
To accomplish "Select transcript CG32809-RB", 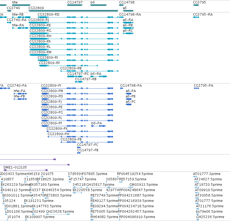I will 89,71.
